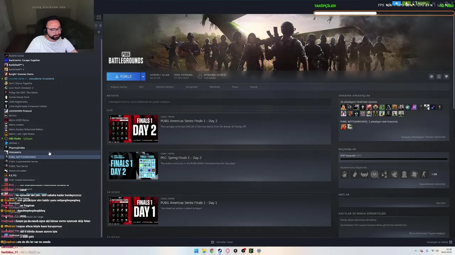This screenshot has width=455, height=255.
Task: Open PUBG Americas Series Finals 1 - Day 2 title
Action: pyautogui.click(x=189, y=121)
